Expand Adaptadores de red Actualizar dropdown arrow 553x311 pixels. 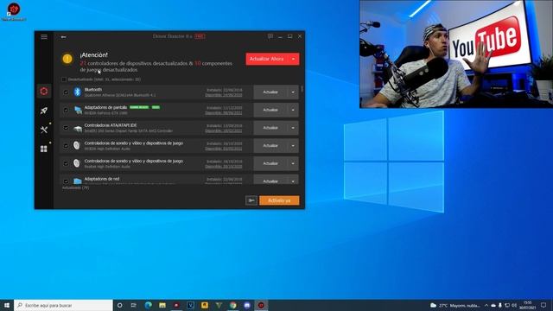tap(293, 181)
